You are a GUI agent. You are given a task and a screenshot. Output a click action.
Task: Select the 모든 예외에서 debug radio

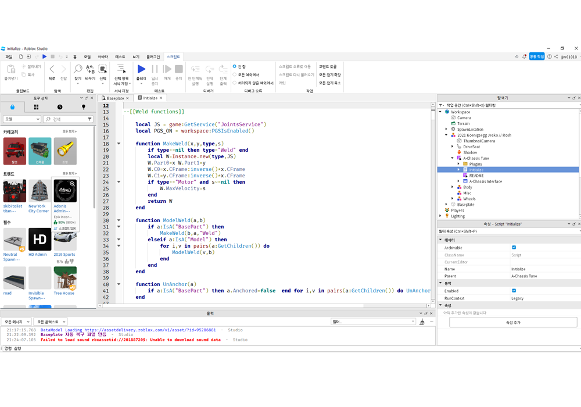[235, 74]
